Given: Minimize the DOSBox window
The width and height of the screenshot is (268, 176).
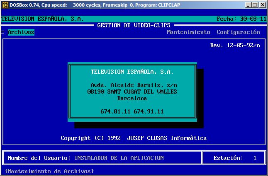Looking at the screenshot, I should (248, 5).
